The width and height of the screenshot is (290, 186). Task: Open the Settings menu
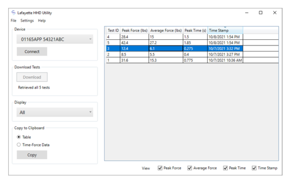point(27,21)
